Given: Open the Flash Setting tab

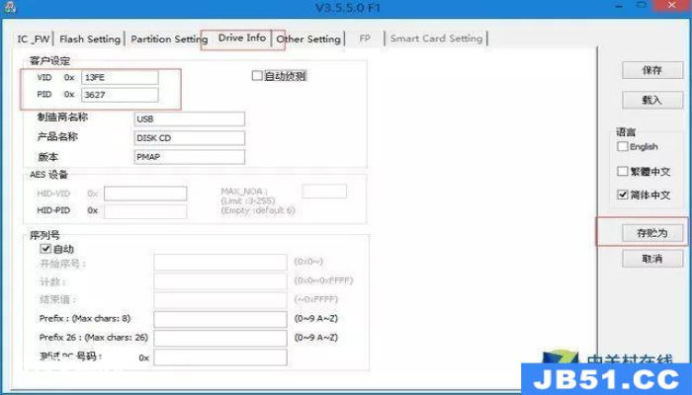Looking at the screenshot, I should tap(90, 39).
